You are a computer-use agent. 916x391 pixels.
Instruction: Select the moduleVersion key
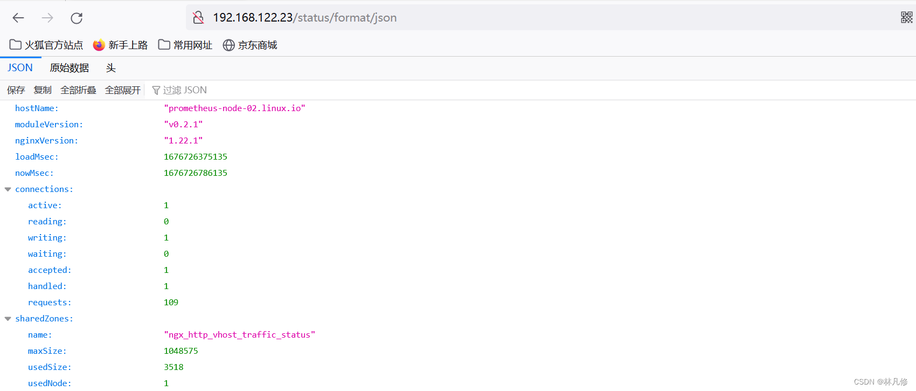[49, 125]
